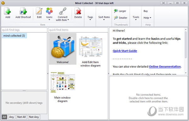Click the Add Shortcut icon
The width and height of the screenshot is (189, 121).
click(x=23, y=11)
